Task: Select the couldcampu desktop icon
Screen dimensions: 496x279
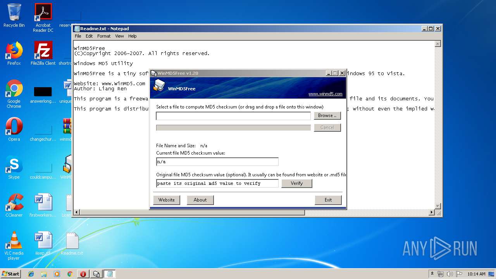Action: point(43,170)
